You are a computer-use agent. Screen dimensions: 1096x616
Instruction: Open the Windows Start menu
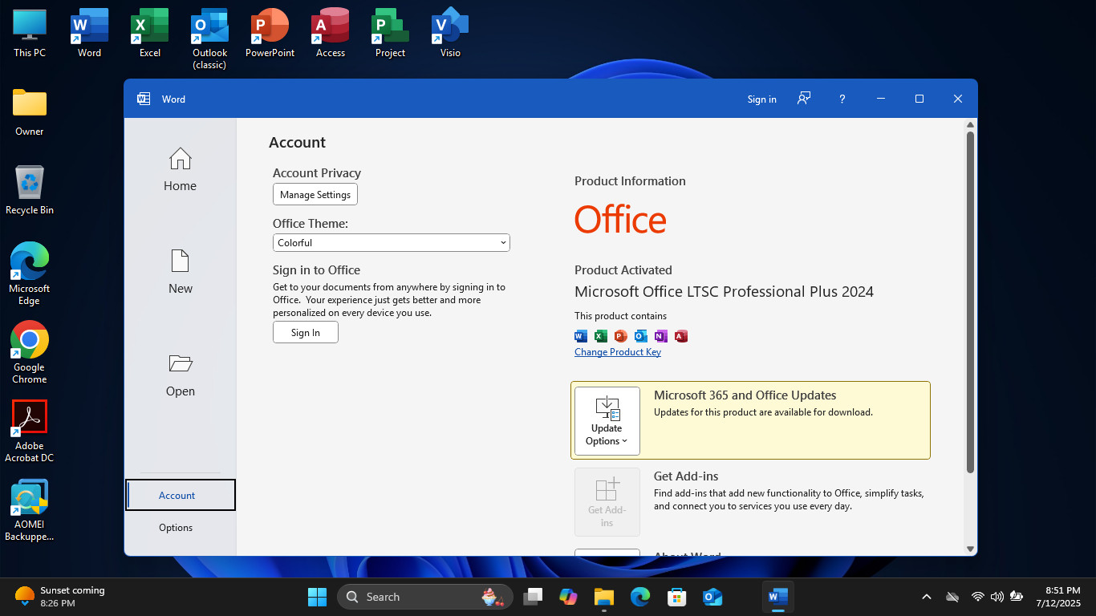(317, 597)
